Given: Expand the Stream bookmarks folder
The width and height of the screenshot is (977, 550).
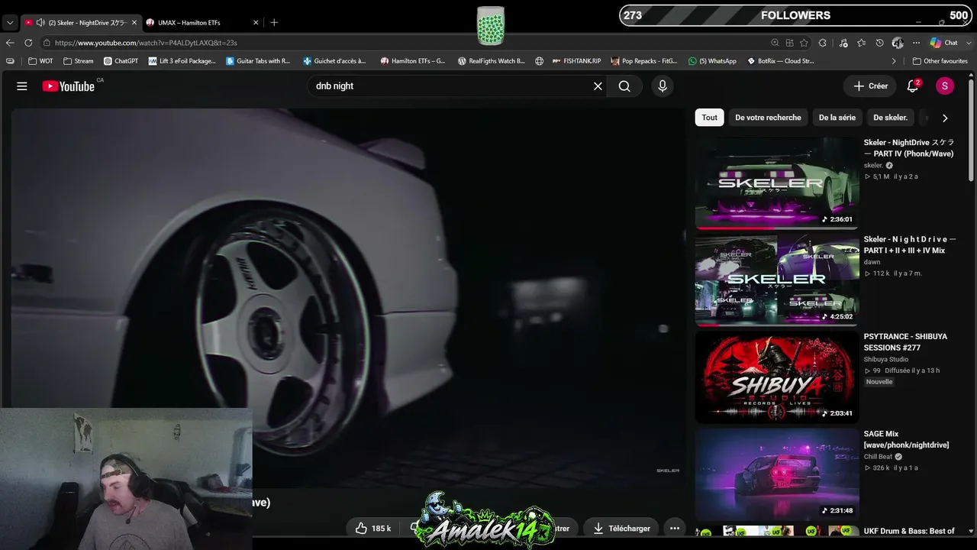Looking at the screenshot, I should 78,61.
